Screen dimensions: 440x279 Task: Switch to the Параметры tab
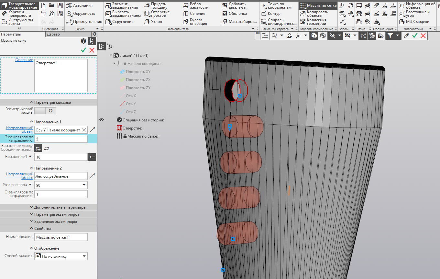pos(11,34)
